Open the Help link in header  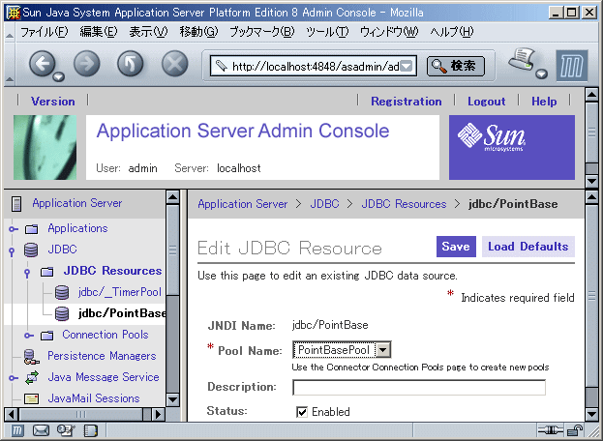coord(544,102)
